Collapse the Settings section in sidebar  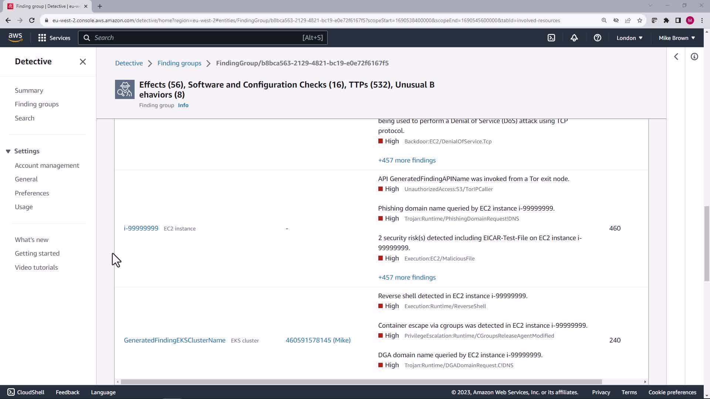click(x=8, y=151)
